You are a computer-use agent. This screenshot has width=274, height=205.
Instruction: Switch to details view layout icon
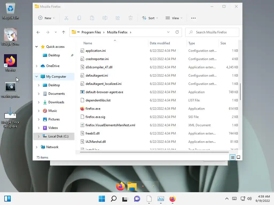[233, 157]
